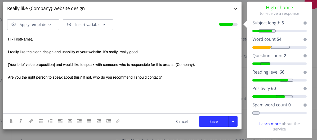Insert a hyperlink using link icon
The image size is (317, 140).
click(x=31, y=121)
